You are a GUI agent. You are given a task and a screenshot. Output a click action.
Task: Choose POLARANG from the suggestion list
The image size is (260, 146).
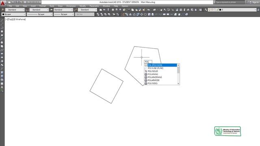coord(161,74)
